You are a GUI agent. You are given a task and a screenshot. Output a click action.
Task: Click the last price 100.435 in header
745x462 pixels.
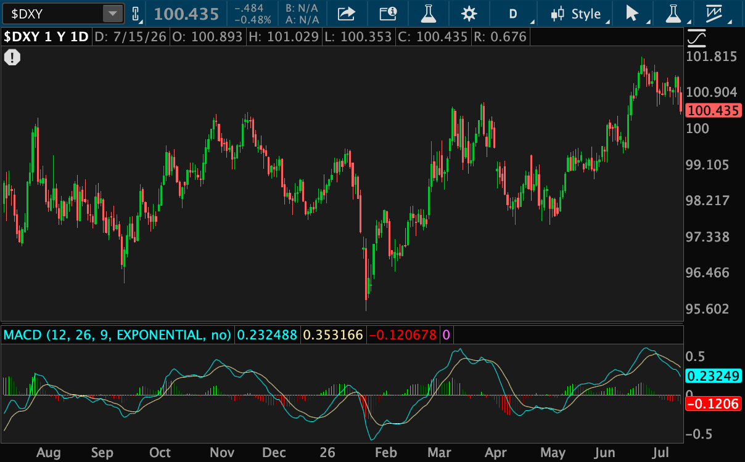click(x=186, y=14)
